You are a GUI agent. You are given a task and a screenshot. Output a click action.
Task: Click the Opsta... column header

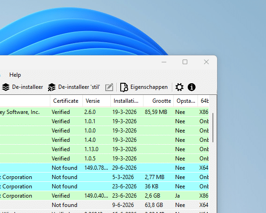pos(185,101)
